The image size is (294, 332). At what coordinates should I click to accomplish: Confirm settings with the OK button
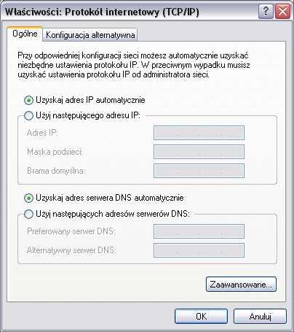click(201, 316)
